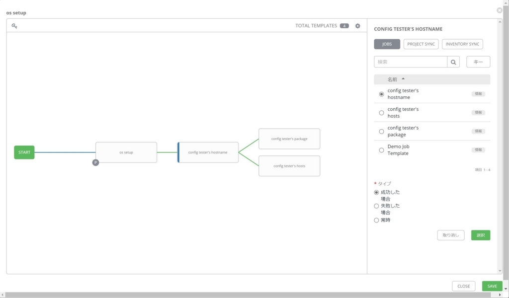Viewport: 509px width, 298px height.
Task: Select config tester's package radio button
Action: 381,132
